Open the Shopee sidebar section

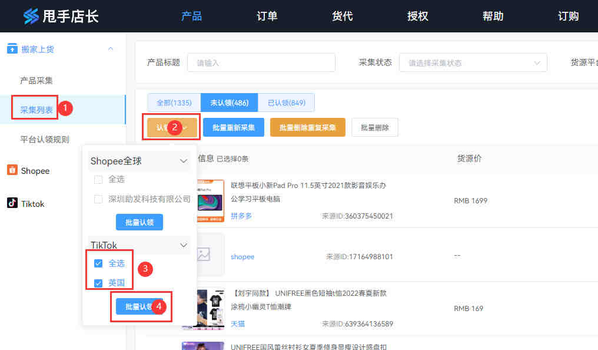[x=35, y=171]
